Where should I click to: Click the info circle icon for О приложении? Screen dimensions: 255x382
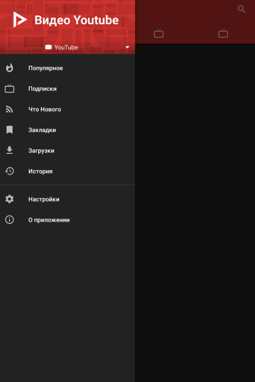pyautogui.click(x=10, y=220)
